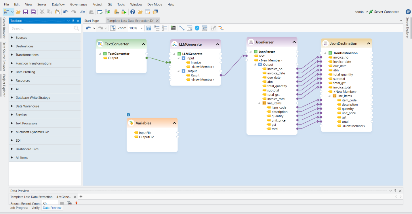Click the Aa font icon in toolbar
Viewport: 412px width, 214px height.
coord(82,12)
